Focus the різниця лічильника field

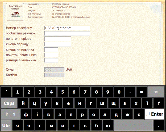pyautogui.click(x=51, y=60)
